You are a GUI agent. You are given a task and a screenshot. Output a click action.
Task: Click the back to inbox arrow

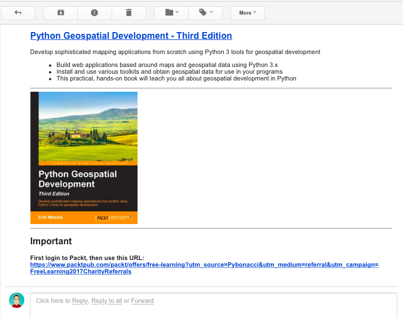point(18,12)
